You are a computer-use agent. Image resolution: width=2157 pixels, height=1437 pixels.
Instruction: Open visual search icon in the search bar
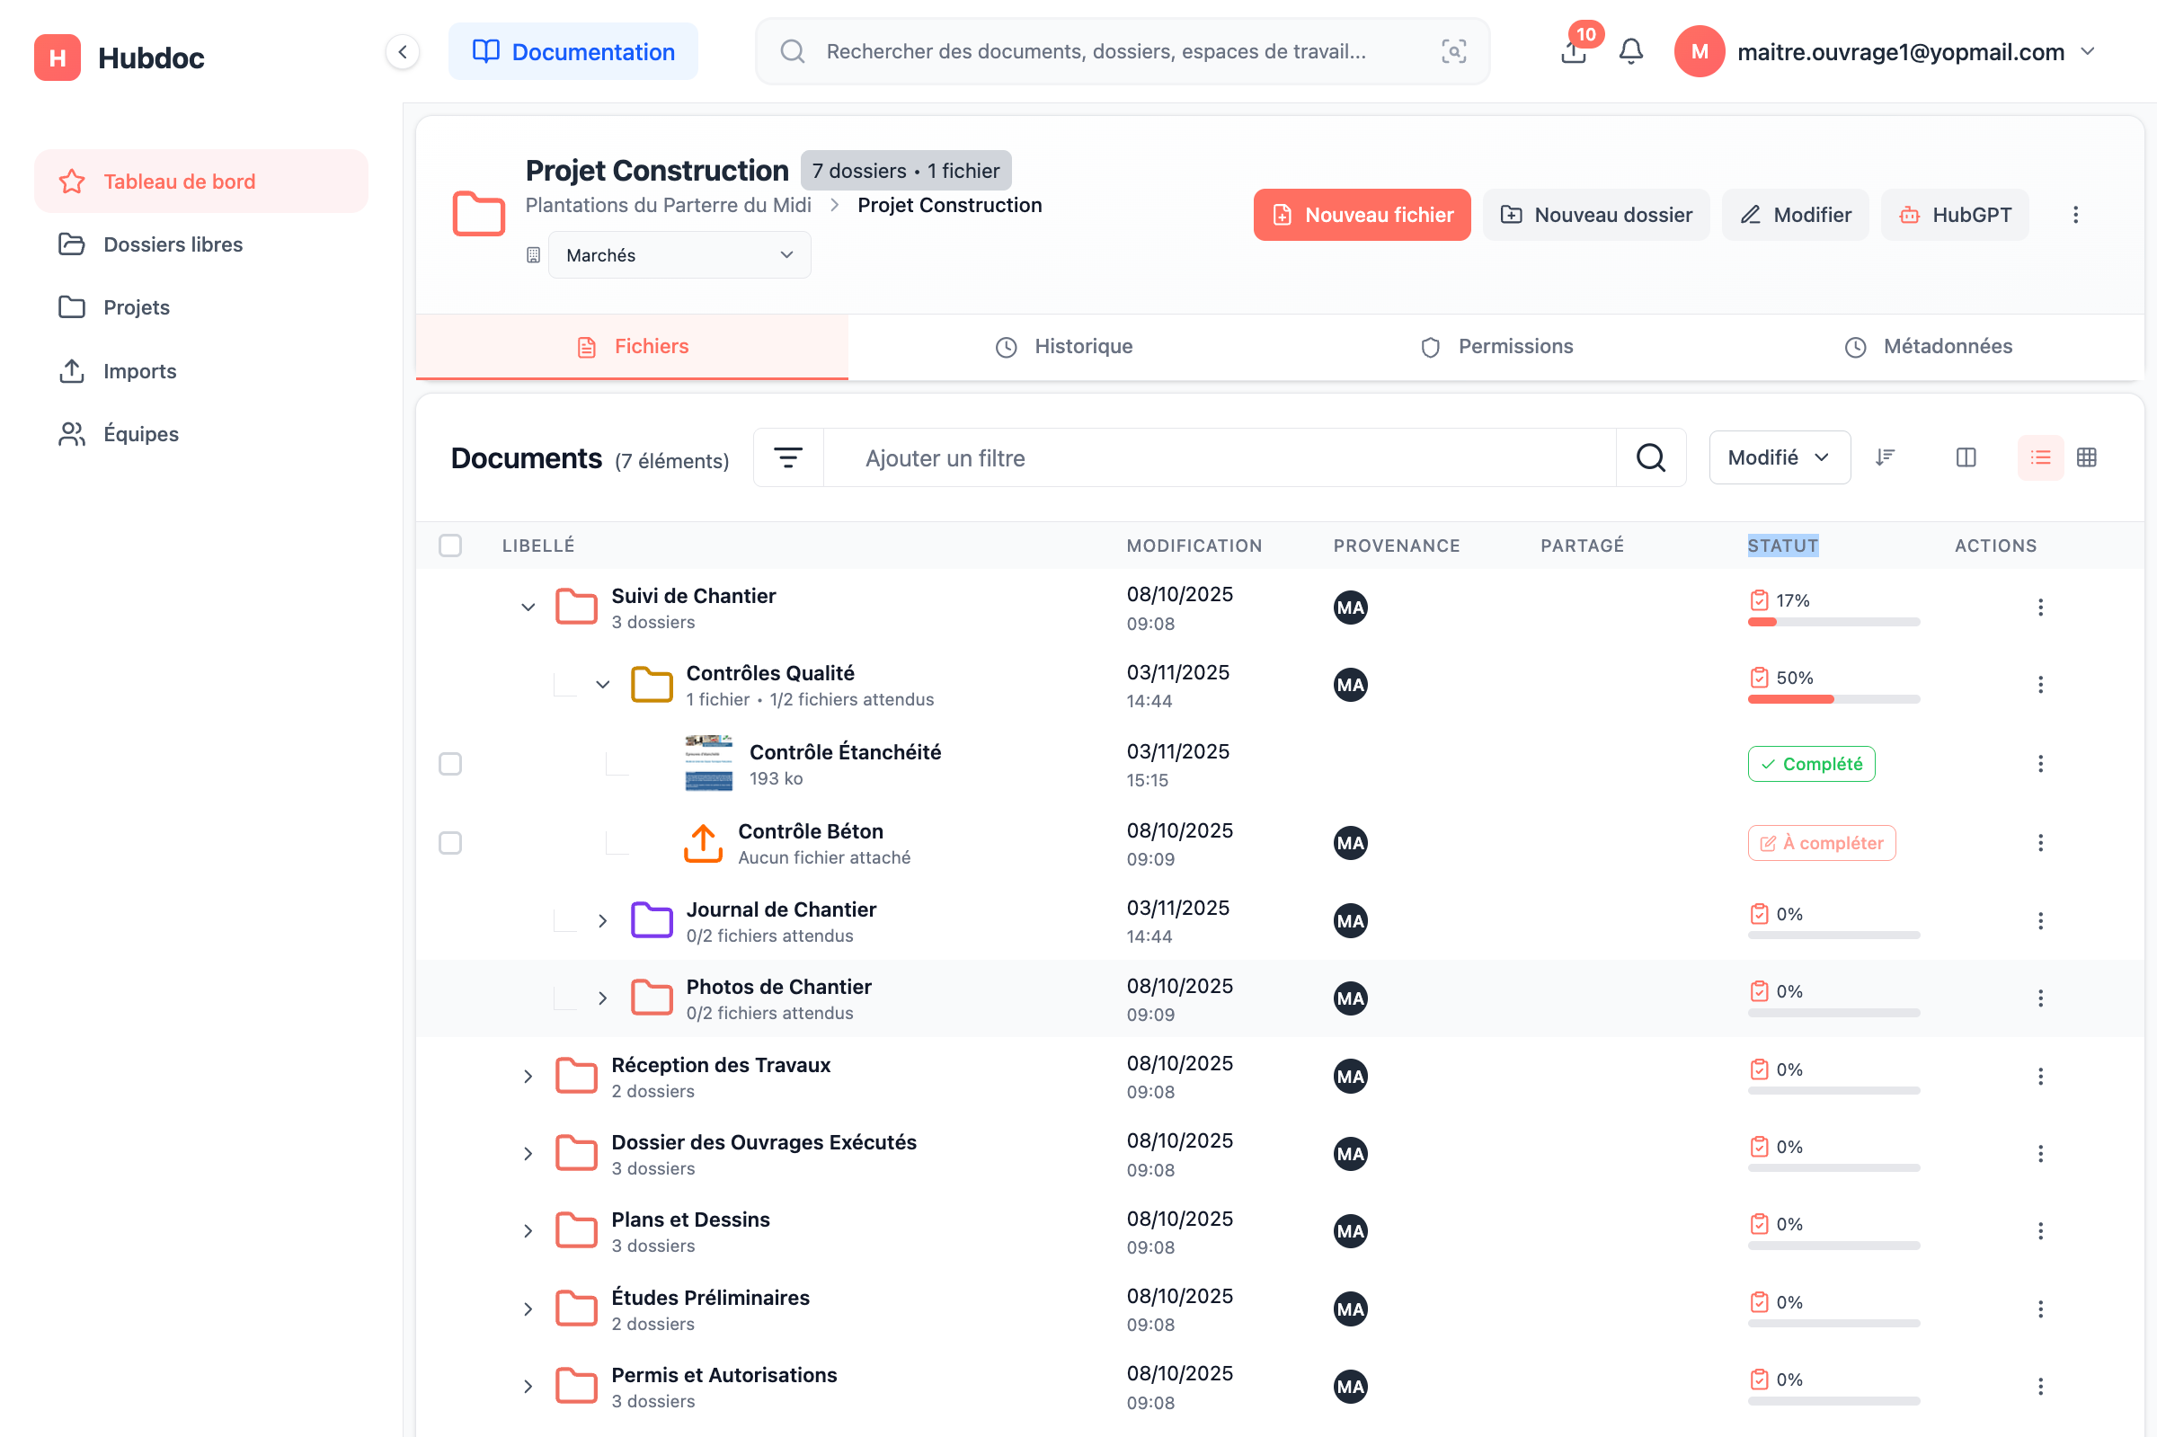[1452, 51]
